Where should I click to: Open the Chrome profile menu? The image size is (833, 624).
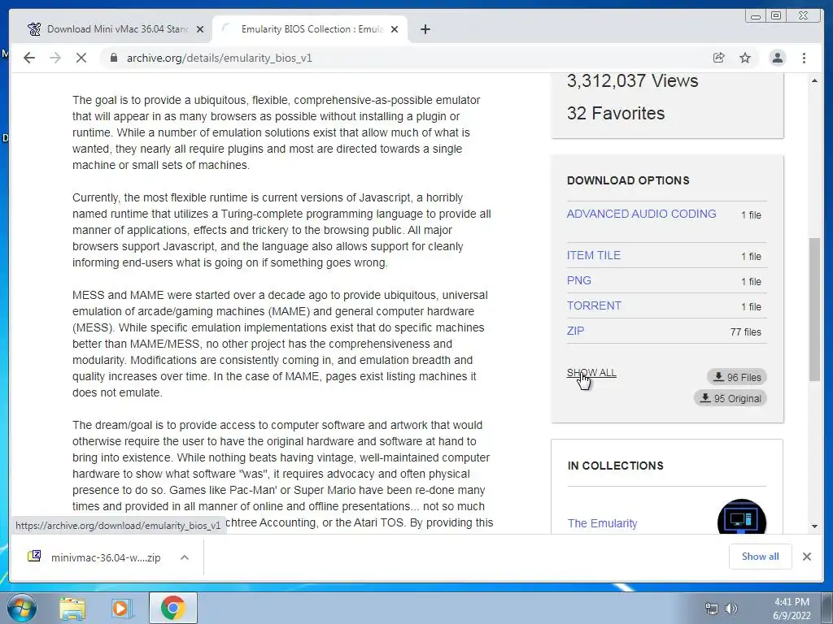777,58
